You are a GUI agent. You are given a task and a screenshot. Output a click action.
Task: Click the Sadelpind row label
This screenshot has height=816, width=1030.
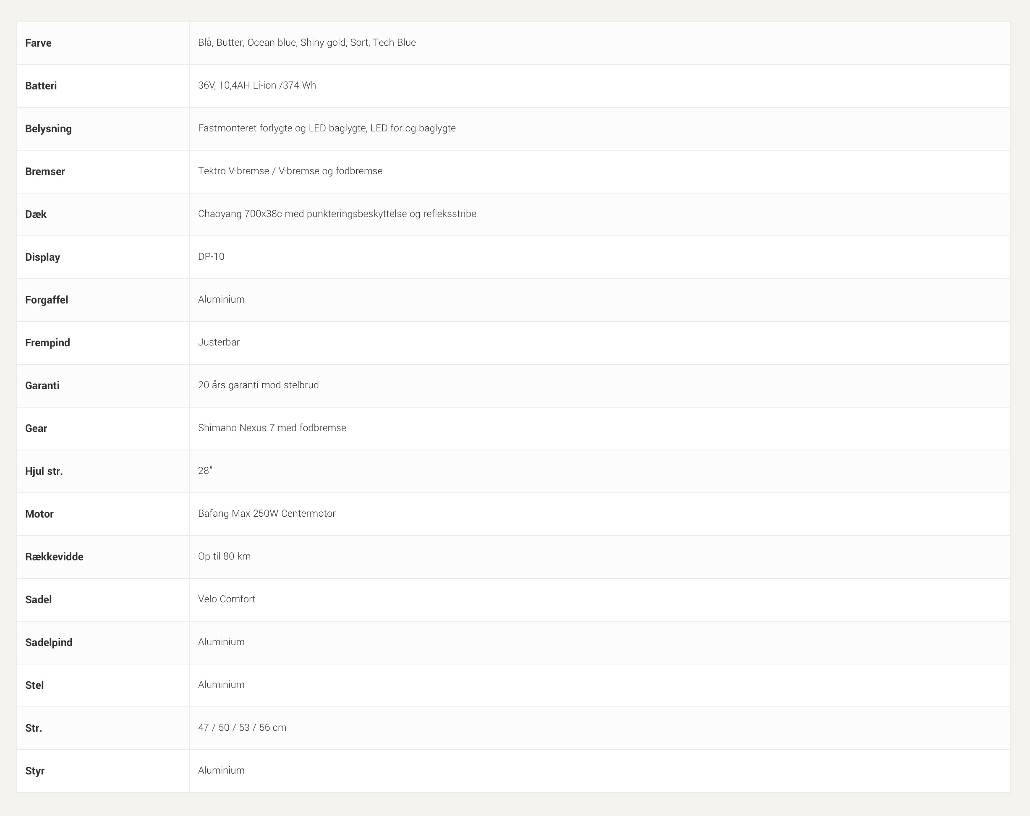[x=49, y=643]
